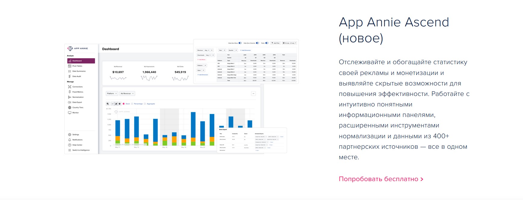Open the Platform dropdown above the chart
This screenshot has width=523, height=200.
[x=112, y=94]
